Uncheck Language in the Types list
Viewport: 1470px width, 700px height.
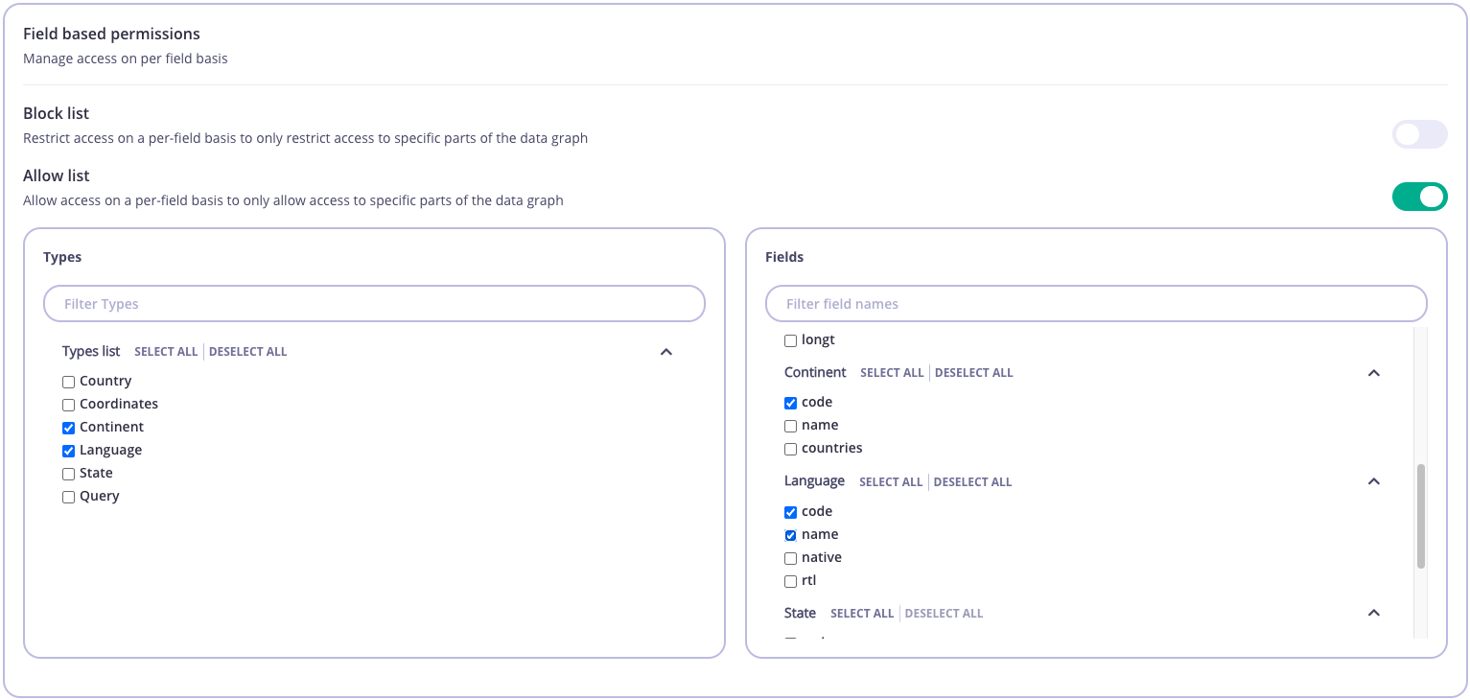point(68,450)
